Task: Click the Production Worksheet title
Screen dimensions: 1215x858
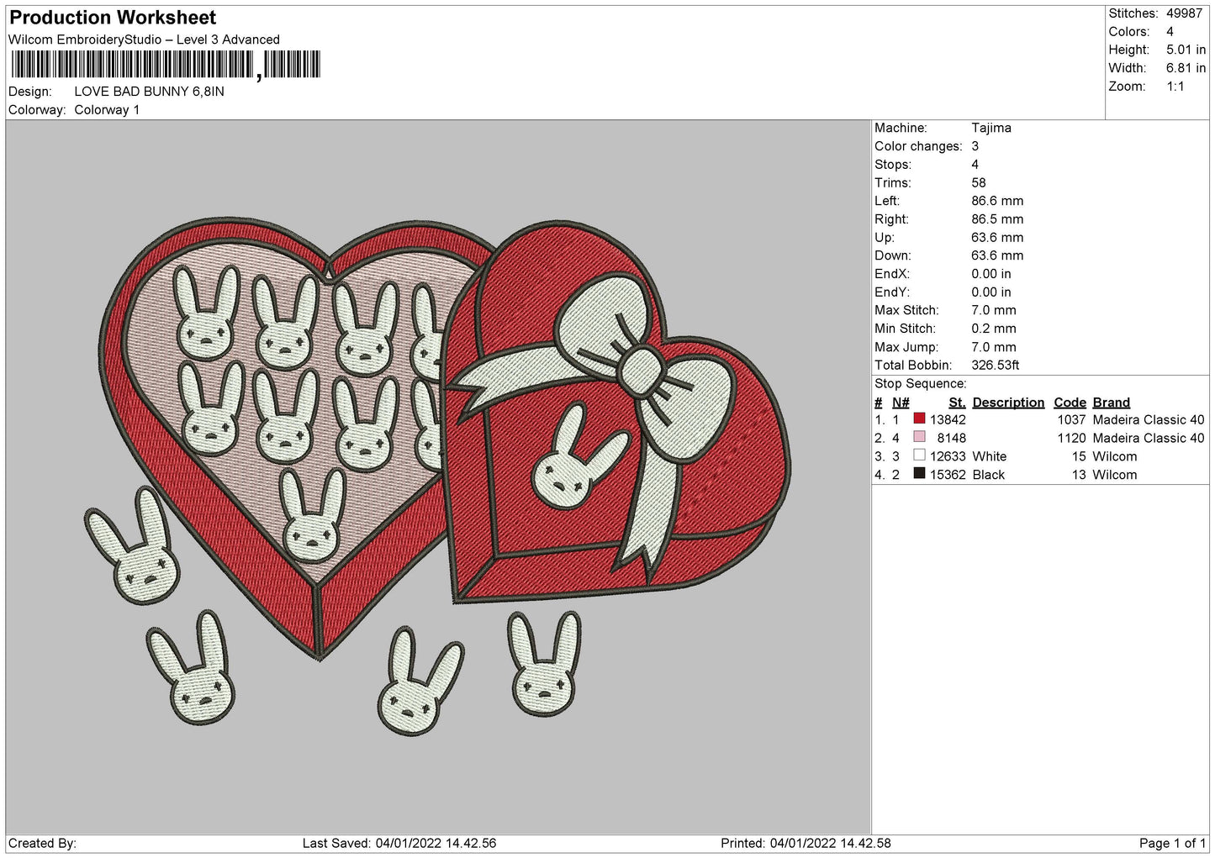Action: point(113,18)
